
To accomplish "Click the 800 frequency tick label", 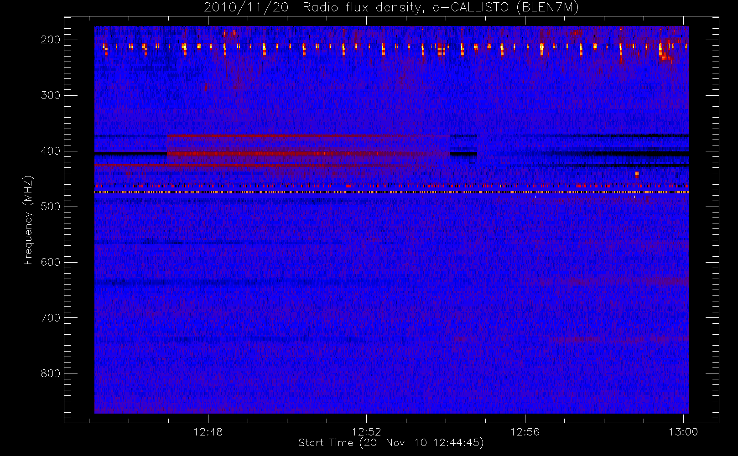I will tap(51, 373).
